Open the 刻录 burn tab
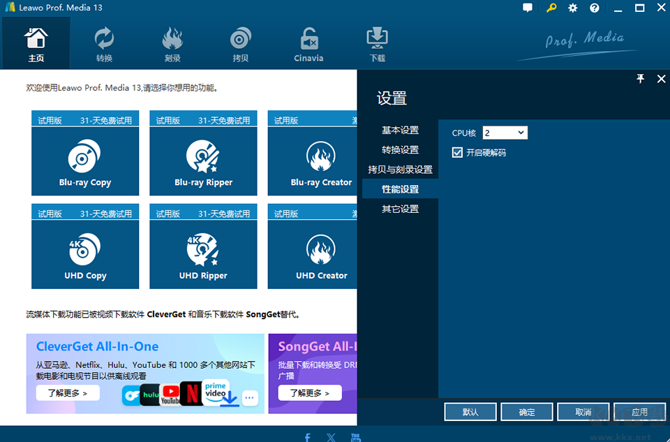 pyautogui.click(x=172, y=43)
